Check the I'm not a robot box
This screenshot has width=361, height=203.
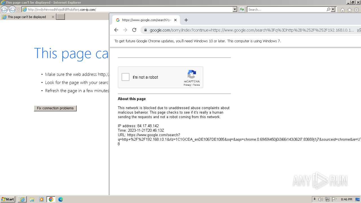(x=126, y=77)
